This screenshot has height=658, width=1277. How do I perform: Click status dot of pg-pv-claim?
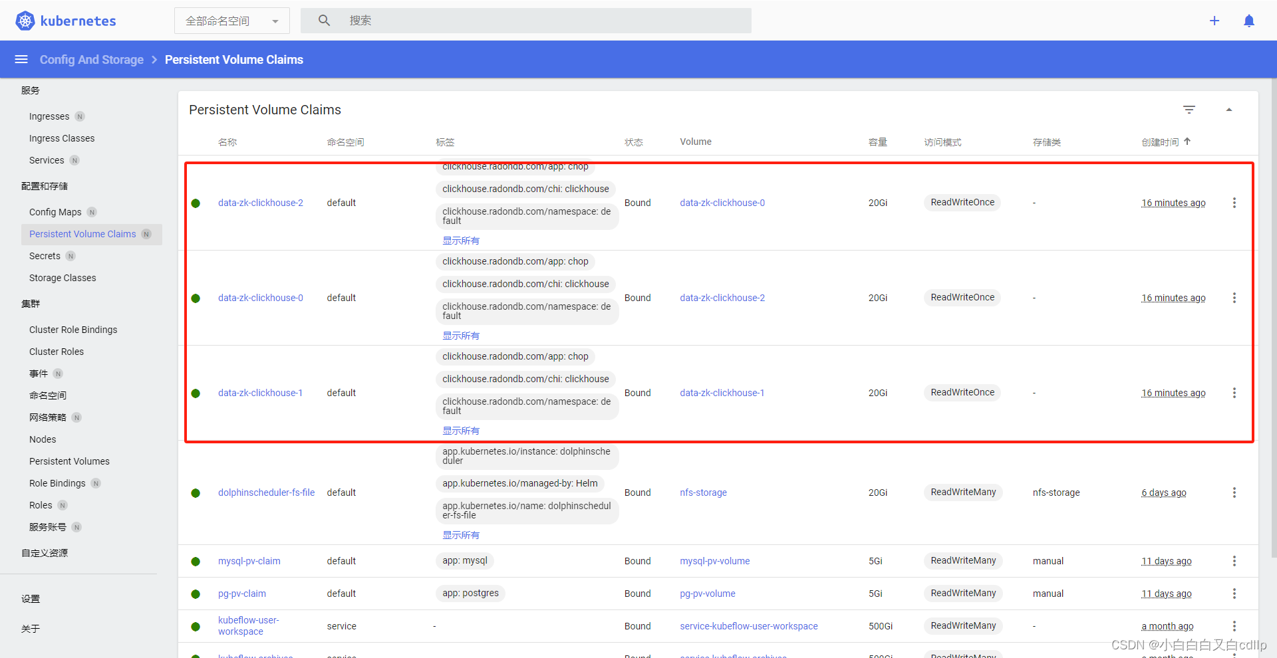point(196,594)
